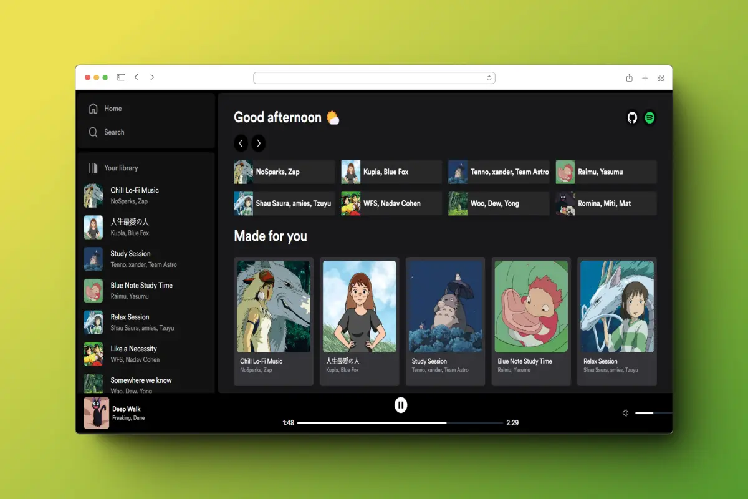
Task: Open Relax Session in library list
Action: tap(146, 322)
